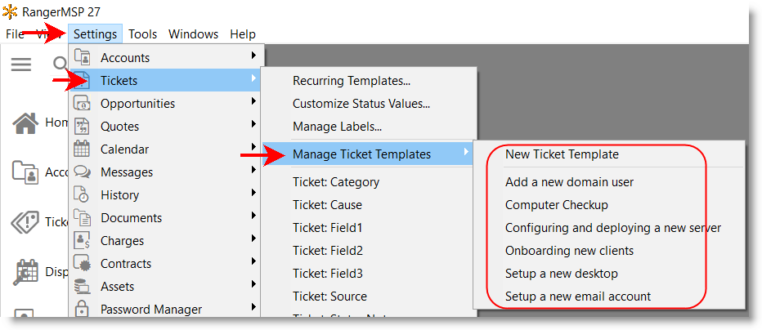This screenshot has height=330, width=762.
Task: Open the Tools menu
Action: click(143, 34)
